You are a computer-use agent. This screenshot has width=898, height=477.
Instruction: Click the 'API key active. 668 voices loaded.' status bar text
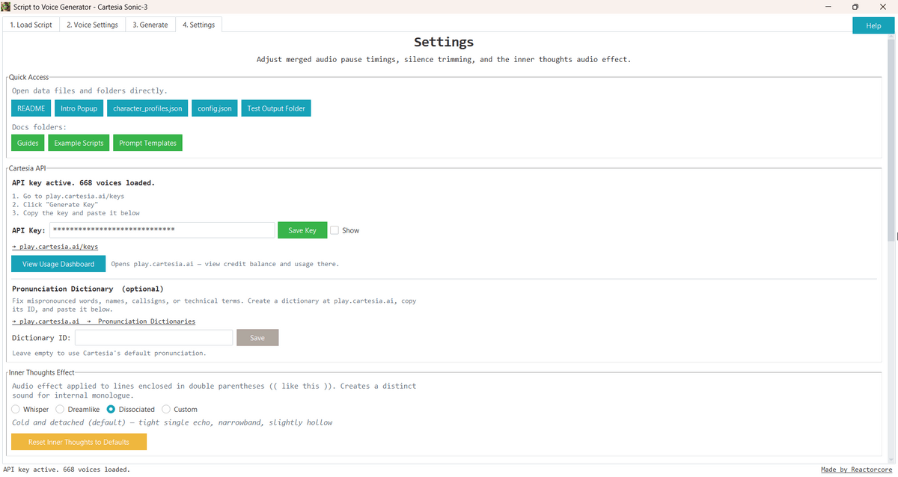coord(67,470)
